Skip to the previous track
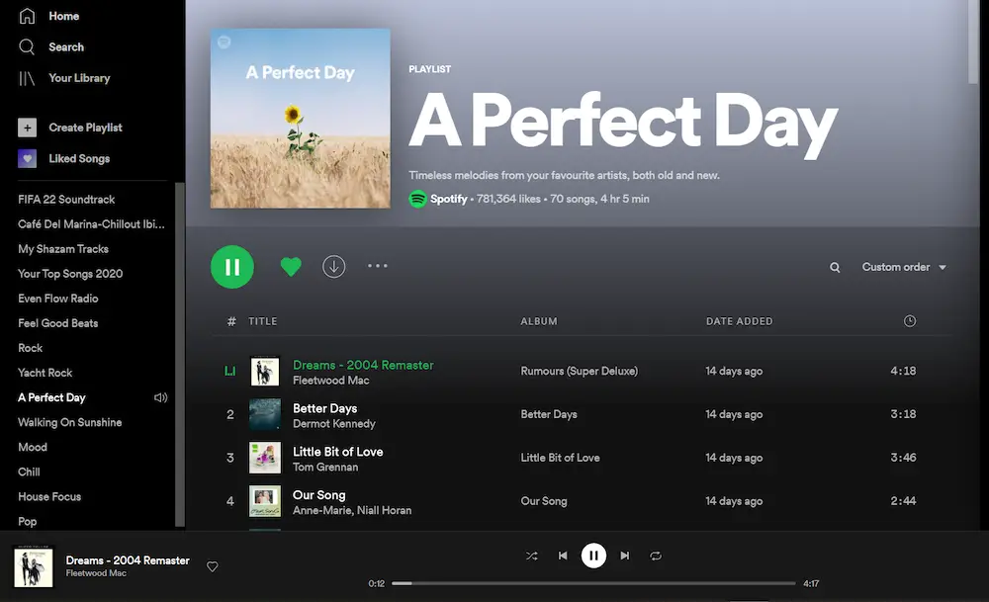The height and width of the screenshot is (602, 989). (x=563, y=556)
